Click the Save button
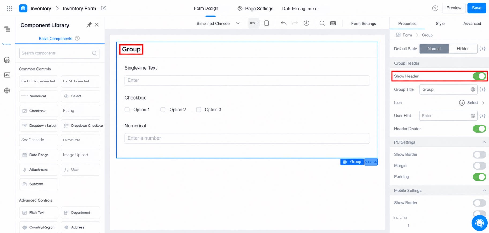This screenshot has height=233, width=489. click(476, 8)
